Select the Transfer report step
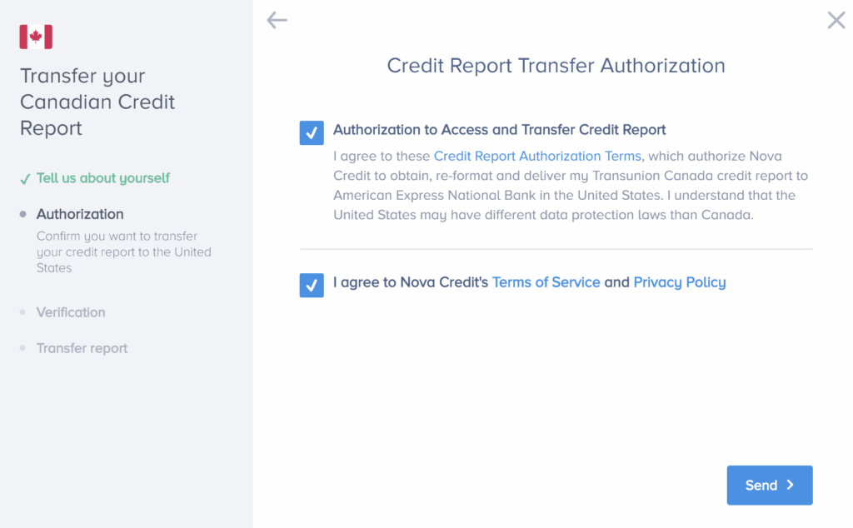This screenshot has height=528, width=853. [82, 348]
